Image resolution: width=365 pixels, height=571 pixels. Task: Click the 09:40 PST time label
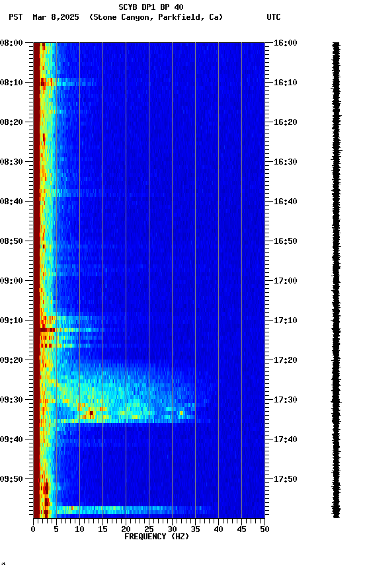pyautogui.click(x=11, y=440)
